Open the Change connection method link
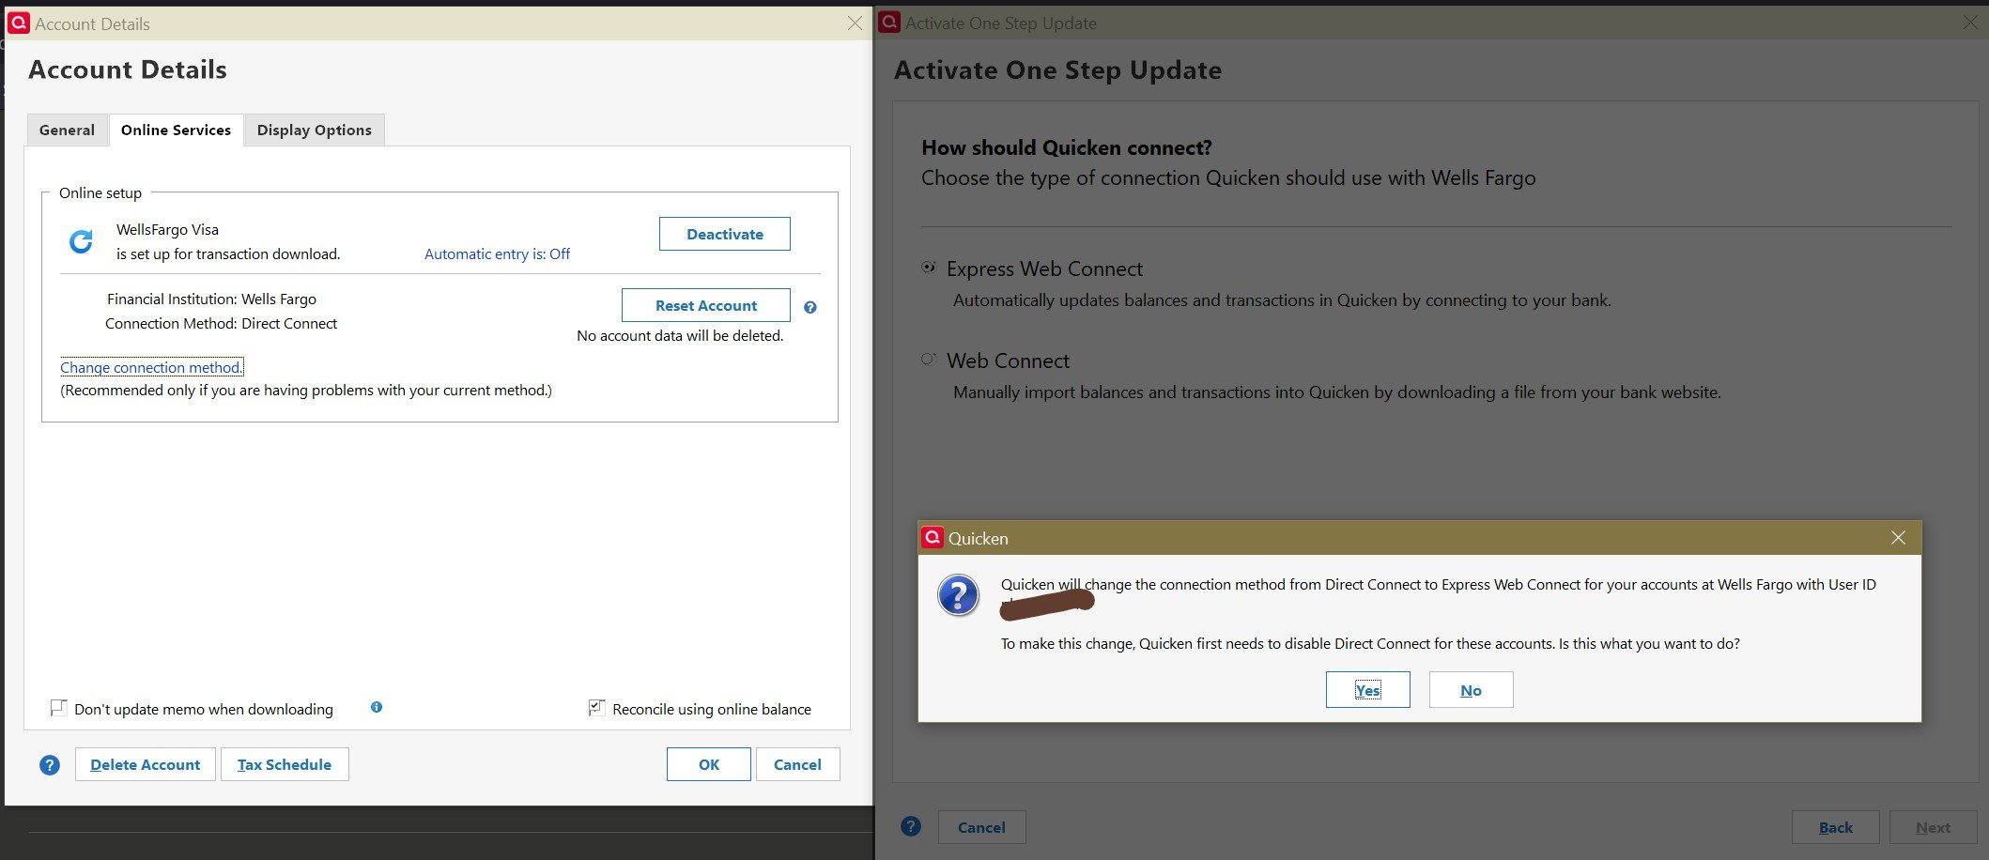 pos(151,367)
